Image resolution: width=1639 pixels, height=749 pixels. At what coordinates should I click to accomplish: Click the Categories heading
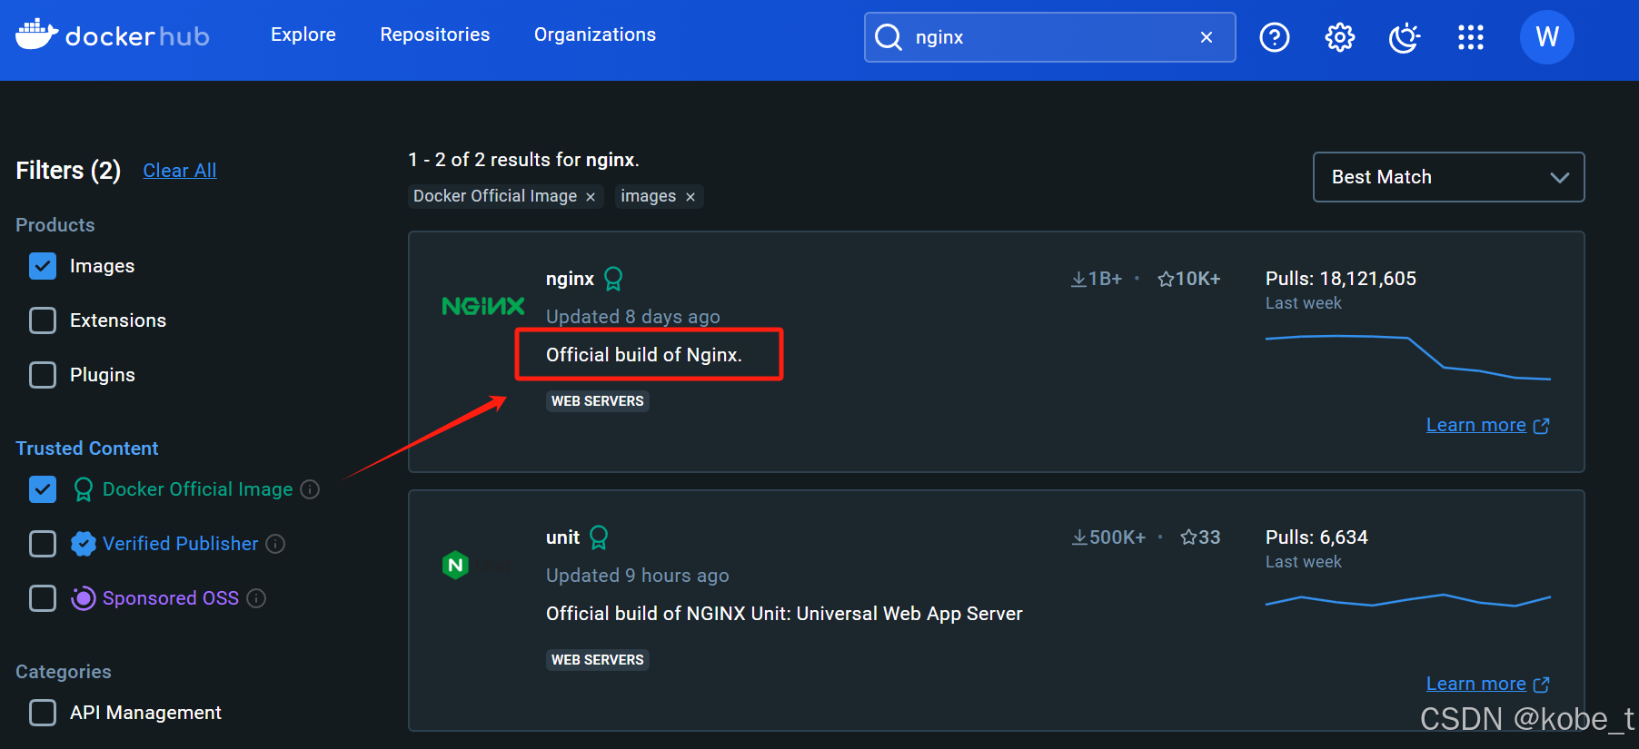click(64, 672)
